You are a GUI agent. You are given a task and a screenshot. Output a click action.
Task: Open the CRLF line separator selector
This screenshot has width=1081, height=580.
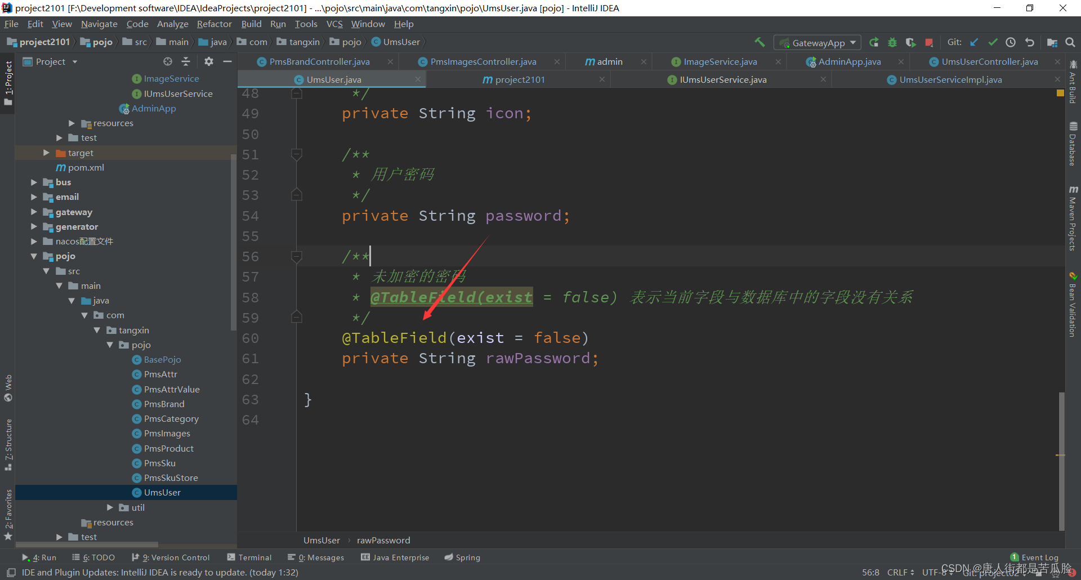coord(900,572)
